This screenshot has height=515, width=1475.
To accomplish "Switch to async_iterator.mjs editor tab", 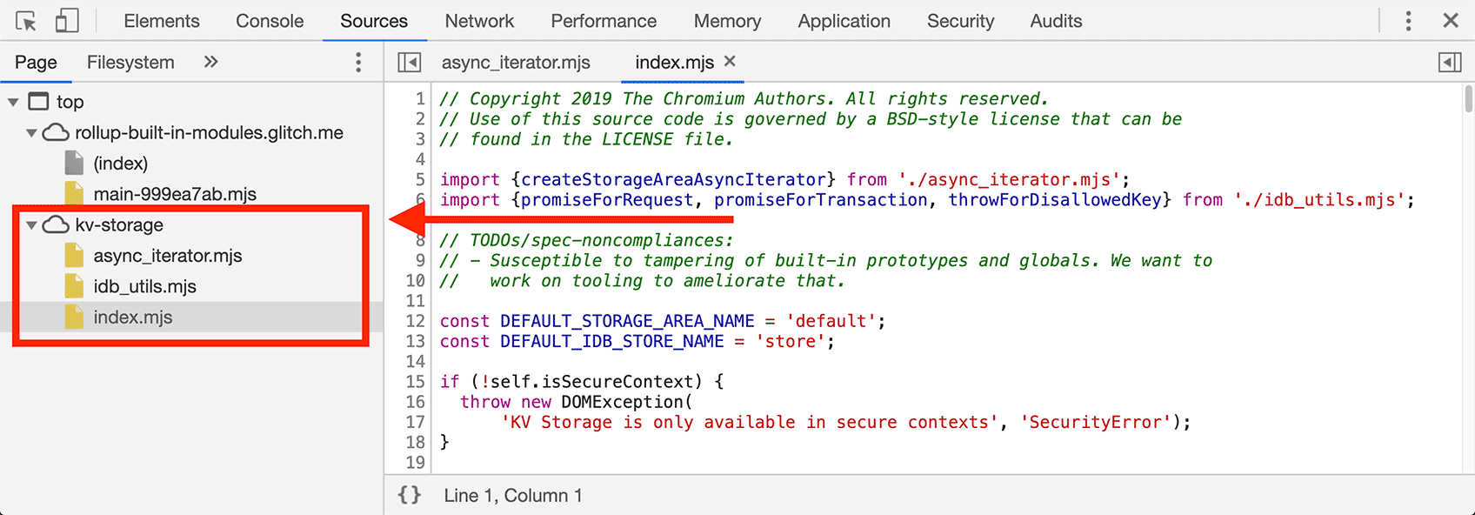I will [x=516, y=62].
